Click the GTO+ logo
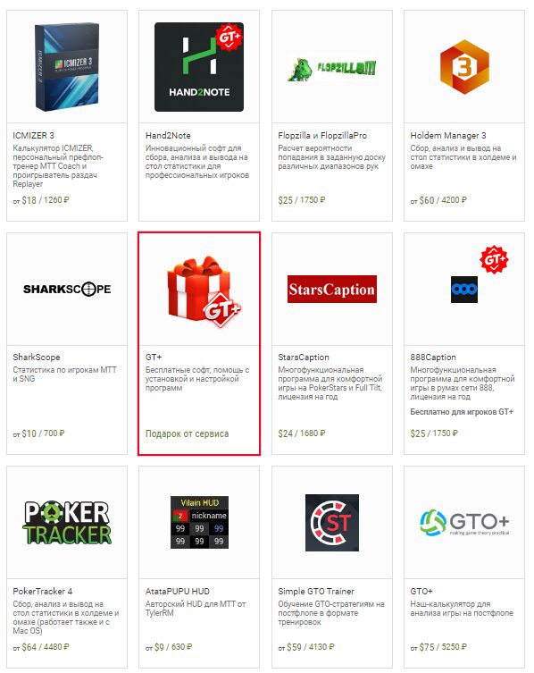Viewport: 534px width, 673px height. [x=464, y=522]
